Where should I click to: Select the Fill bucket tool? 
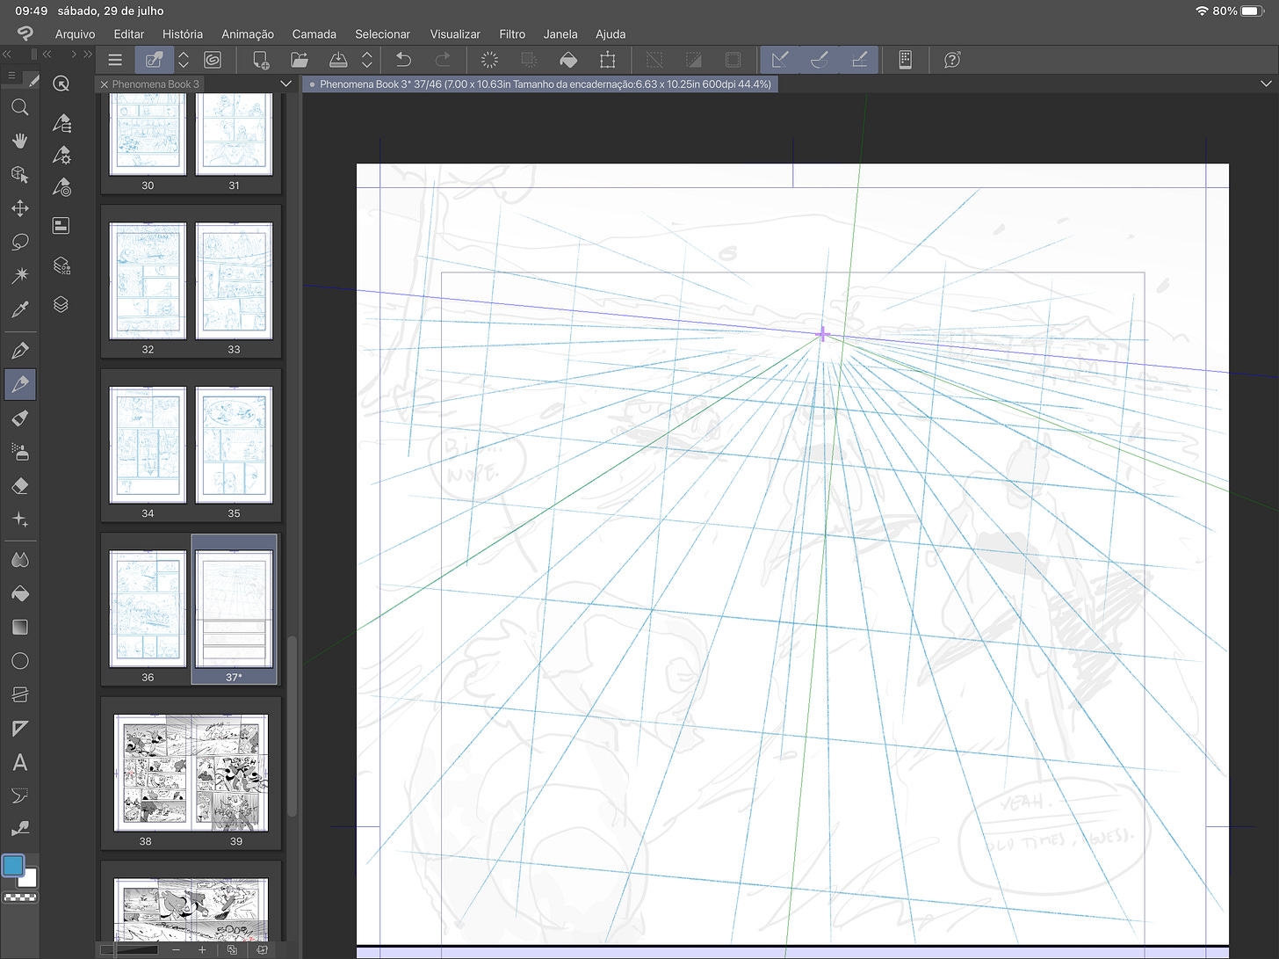point(19,594)
